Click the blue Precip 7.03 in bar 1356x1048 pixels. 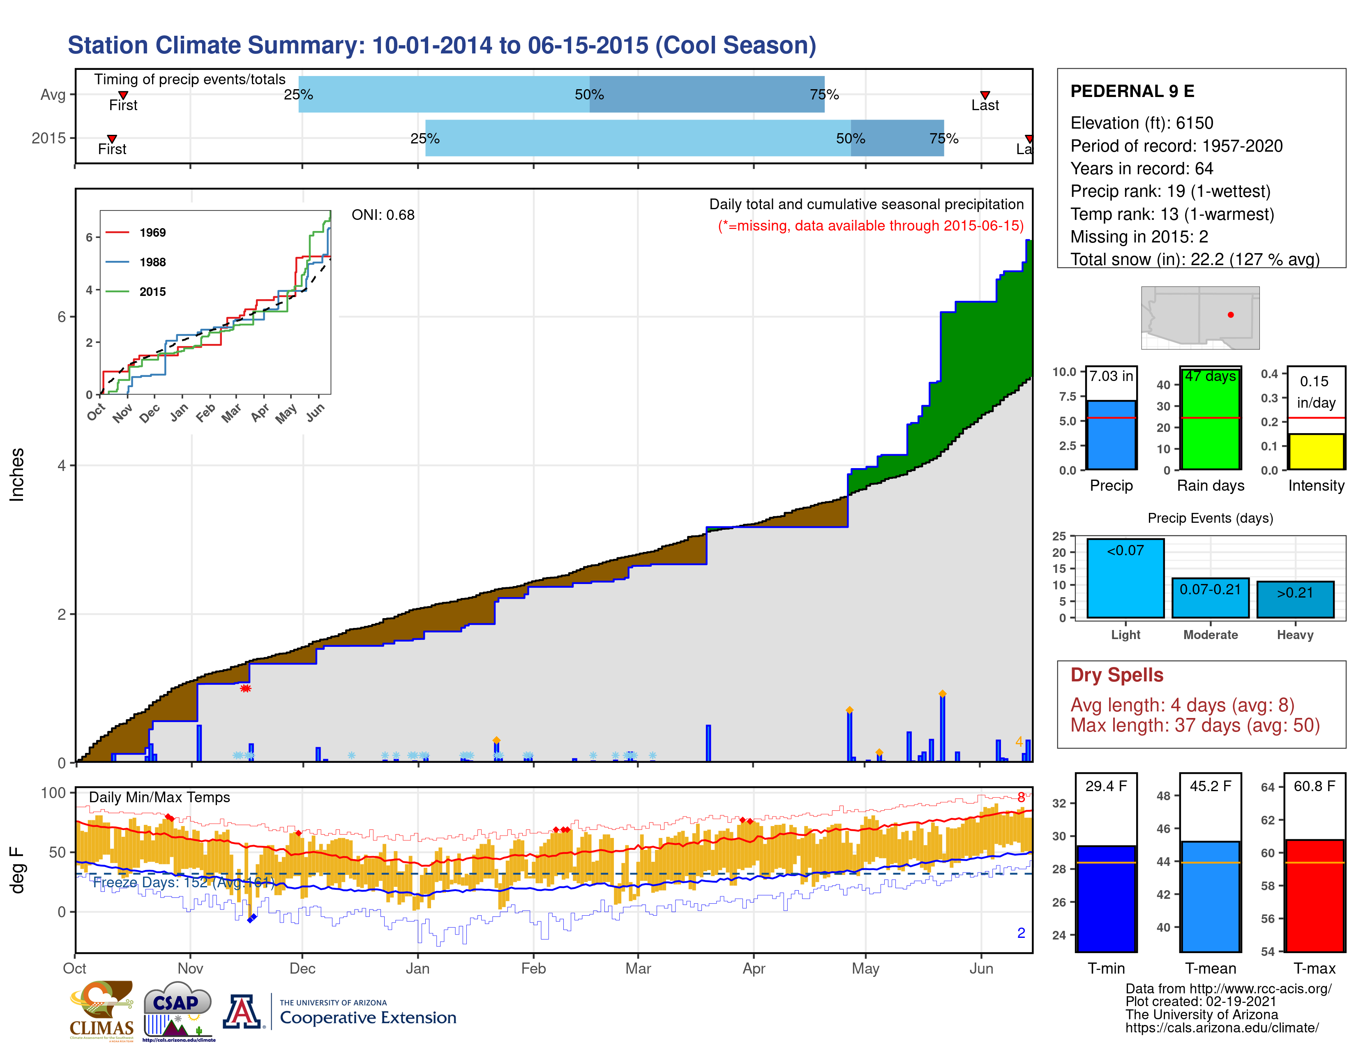[1112, 434]
